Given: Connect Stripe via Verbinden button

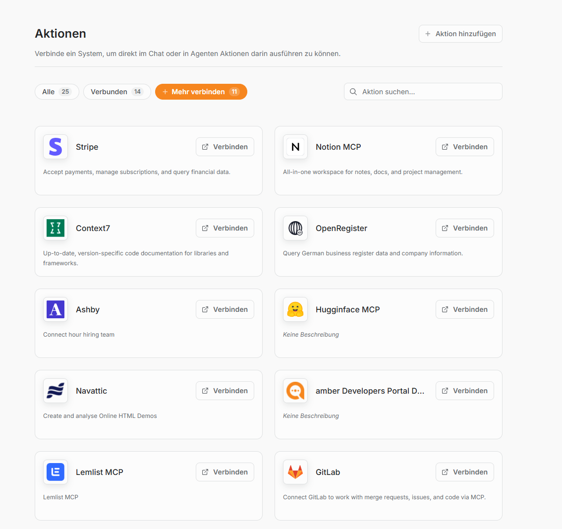Looking at the screenshot, I should click(x=225, y=147).
